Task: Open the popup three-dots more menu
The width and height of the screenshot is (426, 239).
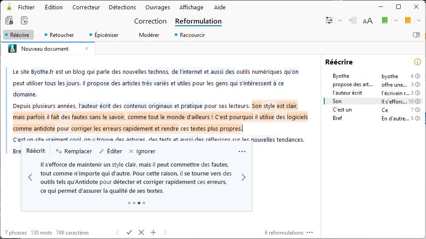Action: pos(242,151)
